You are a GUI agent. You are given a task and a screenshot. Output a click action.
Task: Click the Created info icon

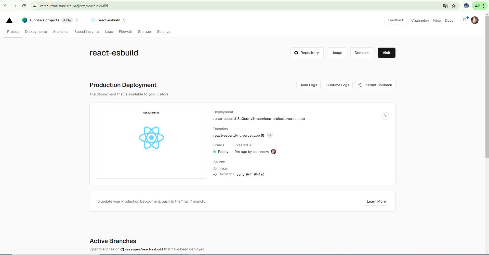click(251, 145)
